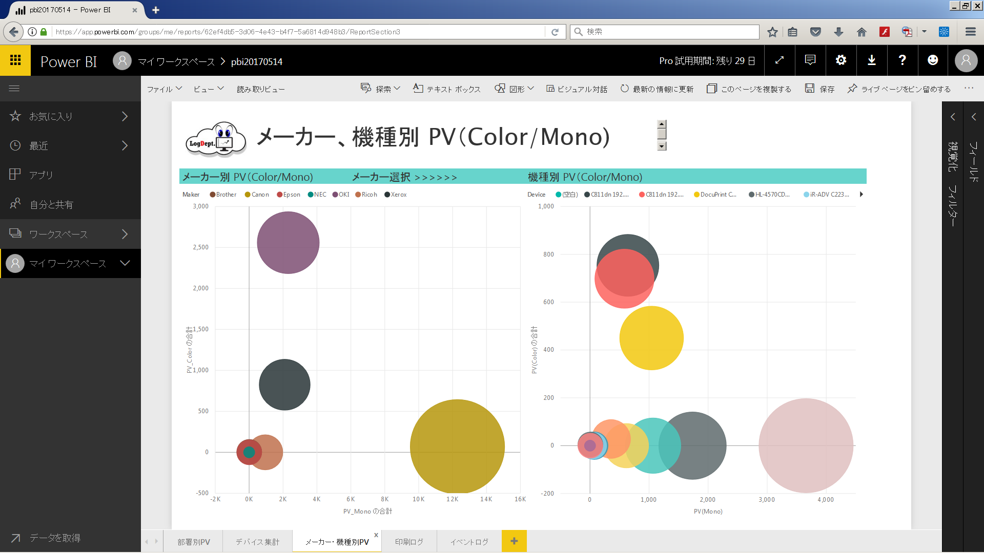The width and height of the screenshot is (984, 553).
Task: Switch to the 印刷ログ page tab
Action: 409,542
